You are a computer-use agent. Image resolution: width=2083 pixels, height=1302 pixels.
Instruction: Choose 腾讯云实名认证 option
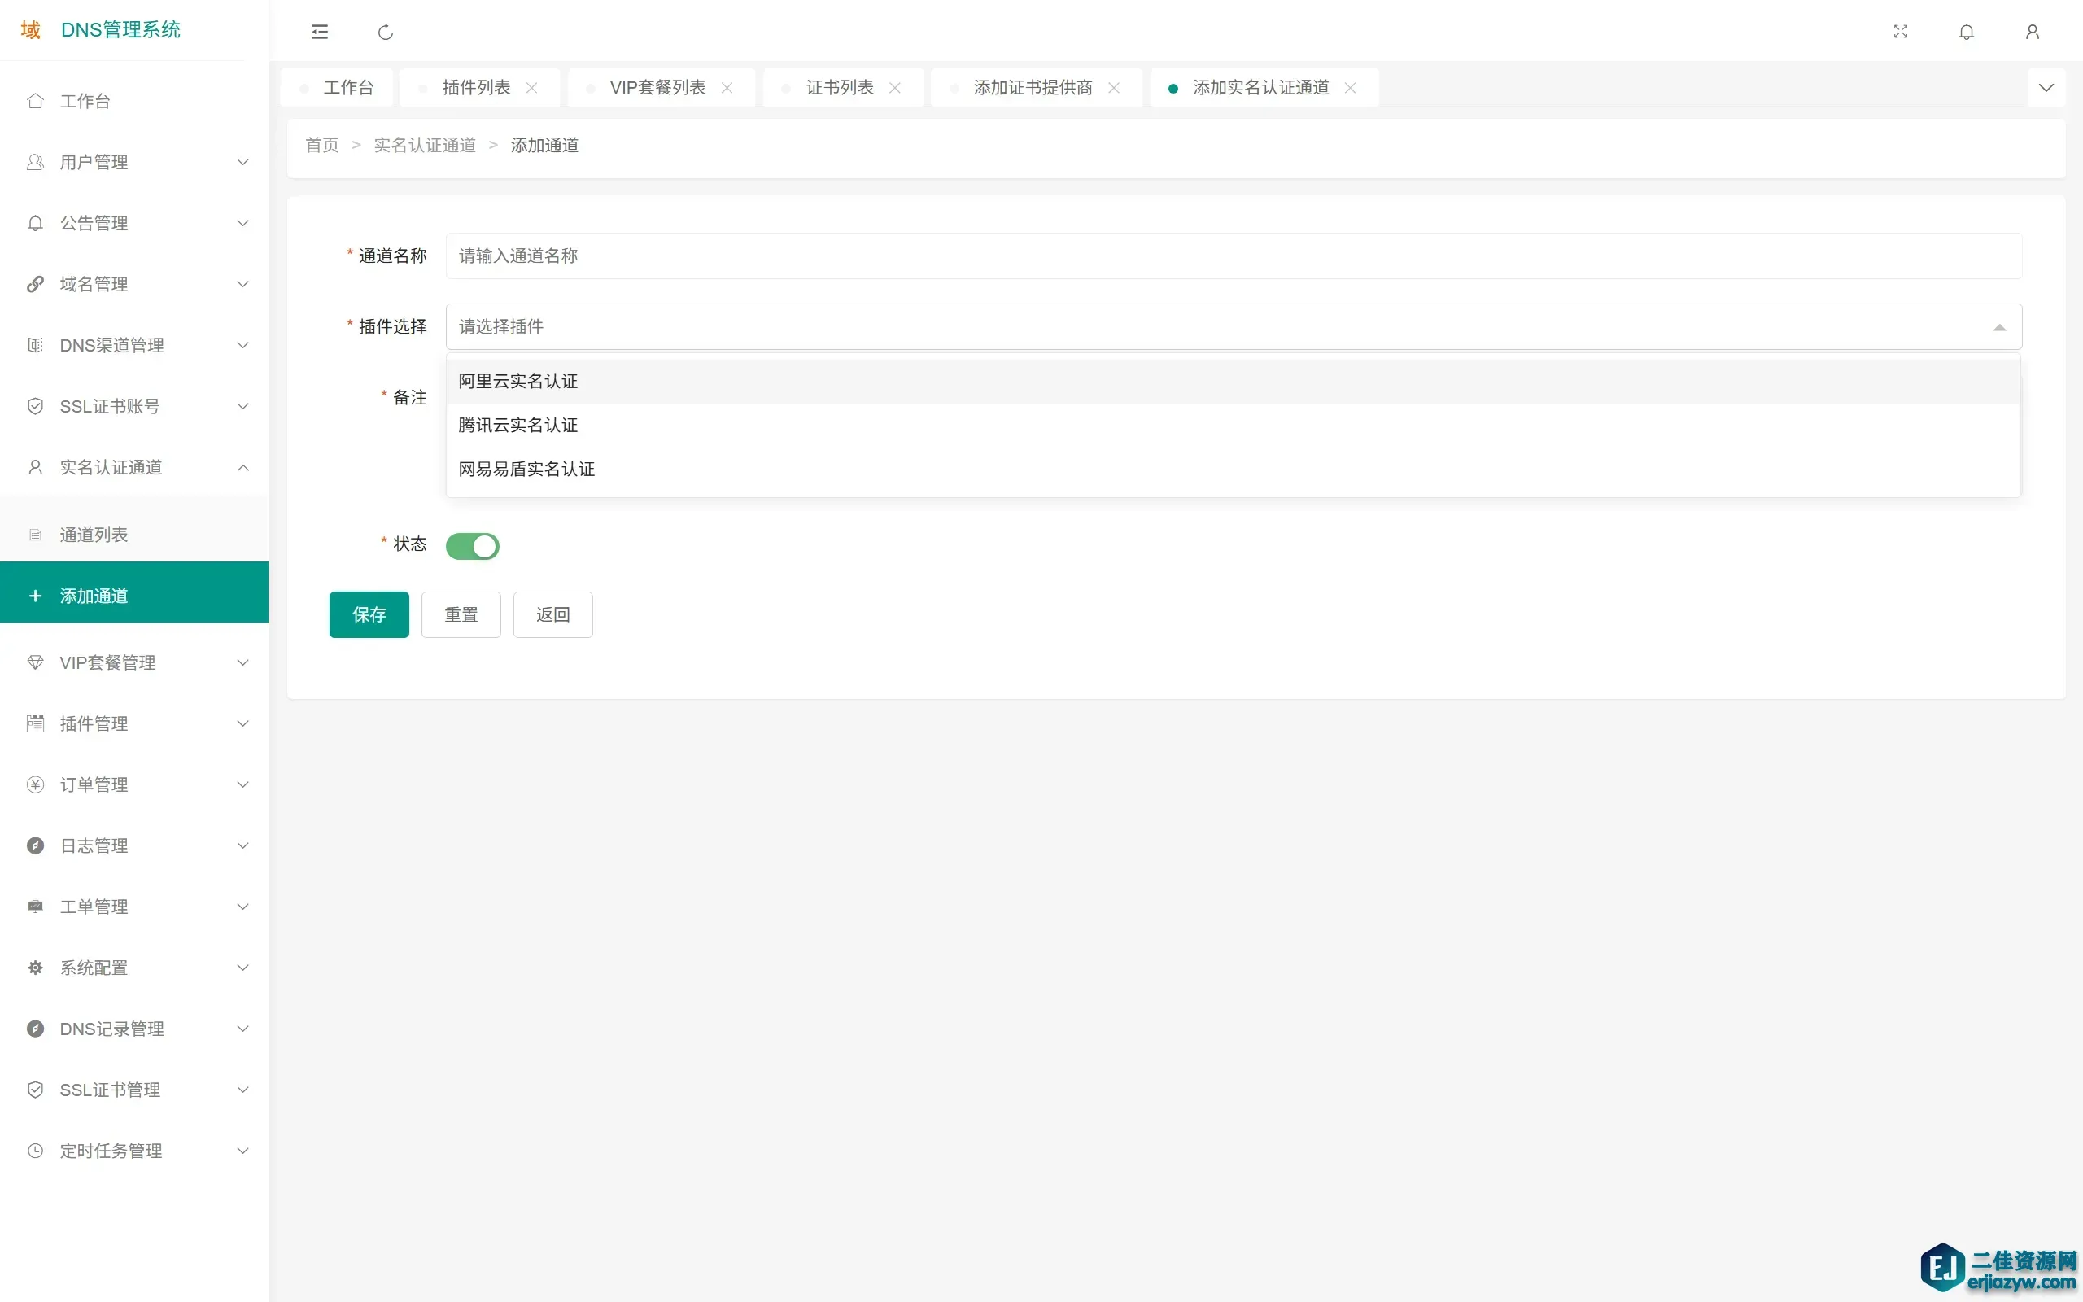(518, 426)
